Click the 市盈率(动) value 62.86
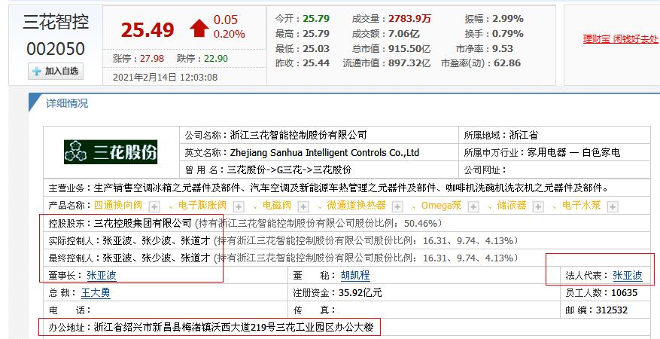Screen dimensions: 660x339 tap(507, 63)
